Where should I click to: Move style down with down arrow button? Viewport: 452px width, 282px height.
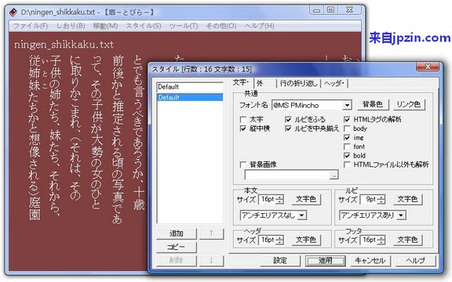[211, 260]
